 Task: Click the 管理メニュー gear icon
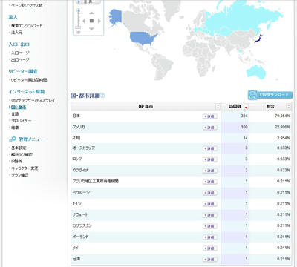tap(12, 139)
